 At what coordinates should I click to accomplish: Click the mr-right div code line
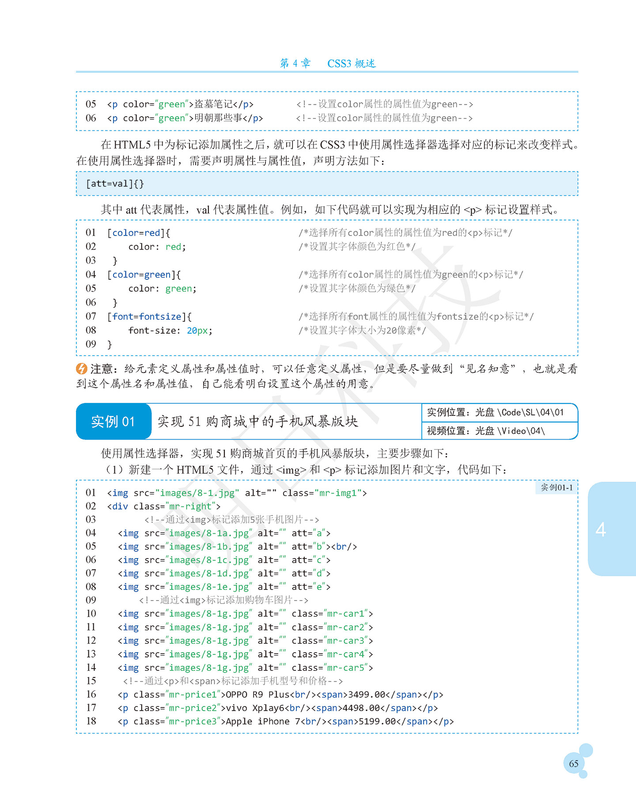click(x=163, y=506)
